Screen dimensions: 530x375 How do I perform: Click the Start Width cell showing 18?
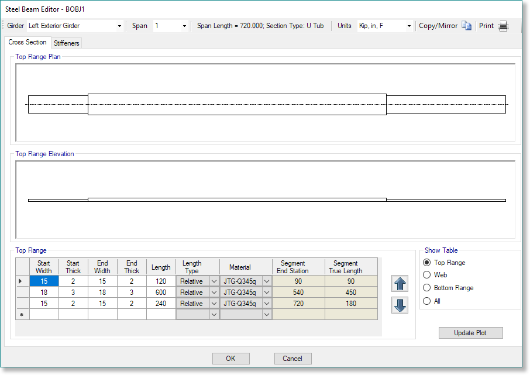(x=44, y=293)
